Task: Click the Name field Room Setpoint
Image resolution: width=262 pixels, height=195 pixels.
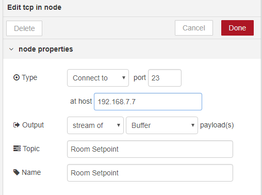Action: 150,173
